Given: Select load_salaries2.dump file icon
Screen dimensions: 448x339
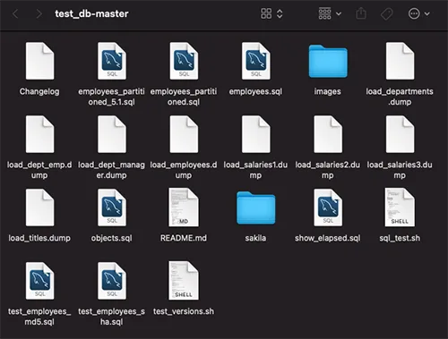Looking at the screenshot, I should [328, 134].
